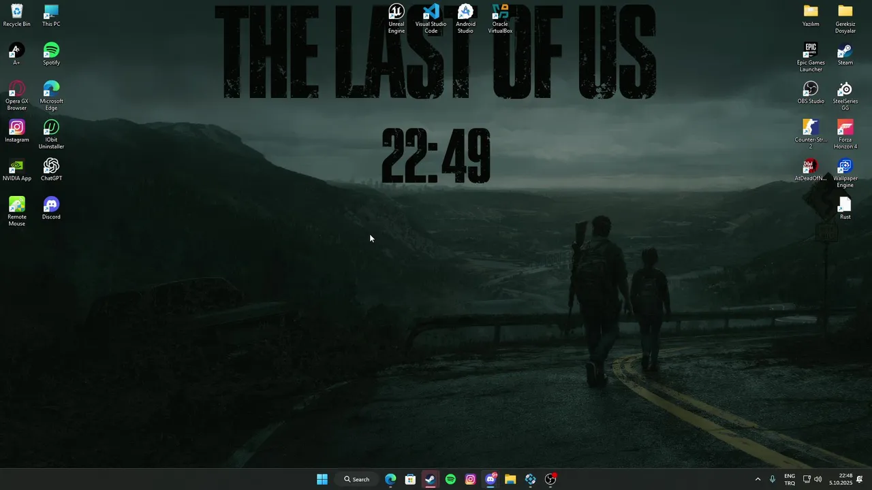Select the Yazılım folder
This screenshot has height=490, width=872.
[x=811, y=16]
